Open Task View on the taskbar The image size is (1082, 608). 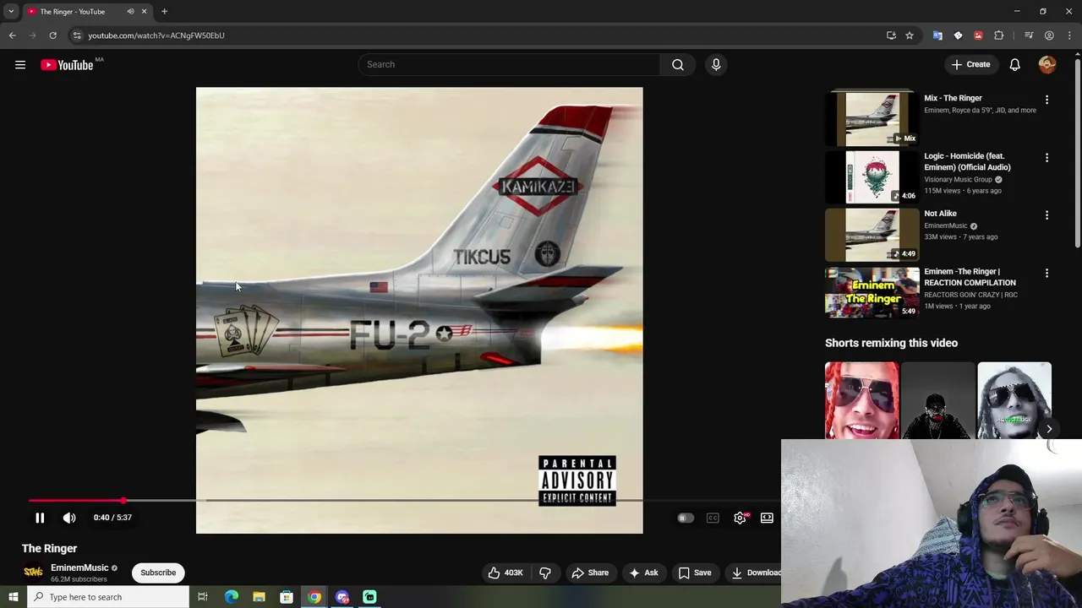(203, 597)
